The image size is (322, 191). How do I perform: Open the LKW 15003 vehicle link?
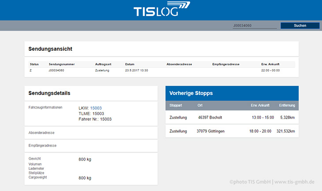point(96,108)
